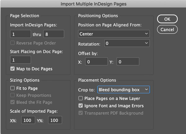Toggle the Reverse Page Order checkbox
The image size is (186, 134).
(x=13, y=42)
